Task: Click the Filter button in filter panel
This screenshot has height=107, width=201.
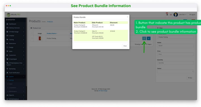Action: click(x=190, y=78)
